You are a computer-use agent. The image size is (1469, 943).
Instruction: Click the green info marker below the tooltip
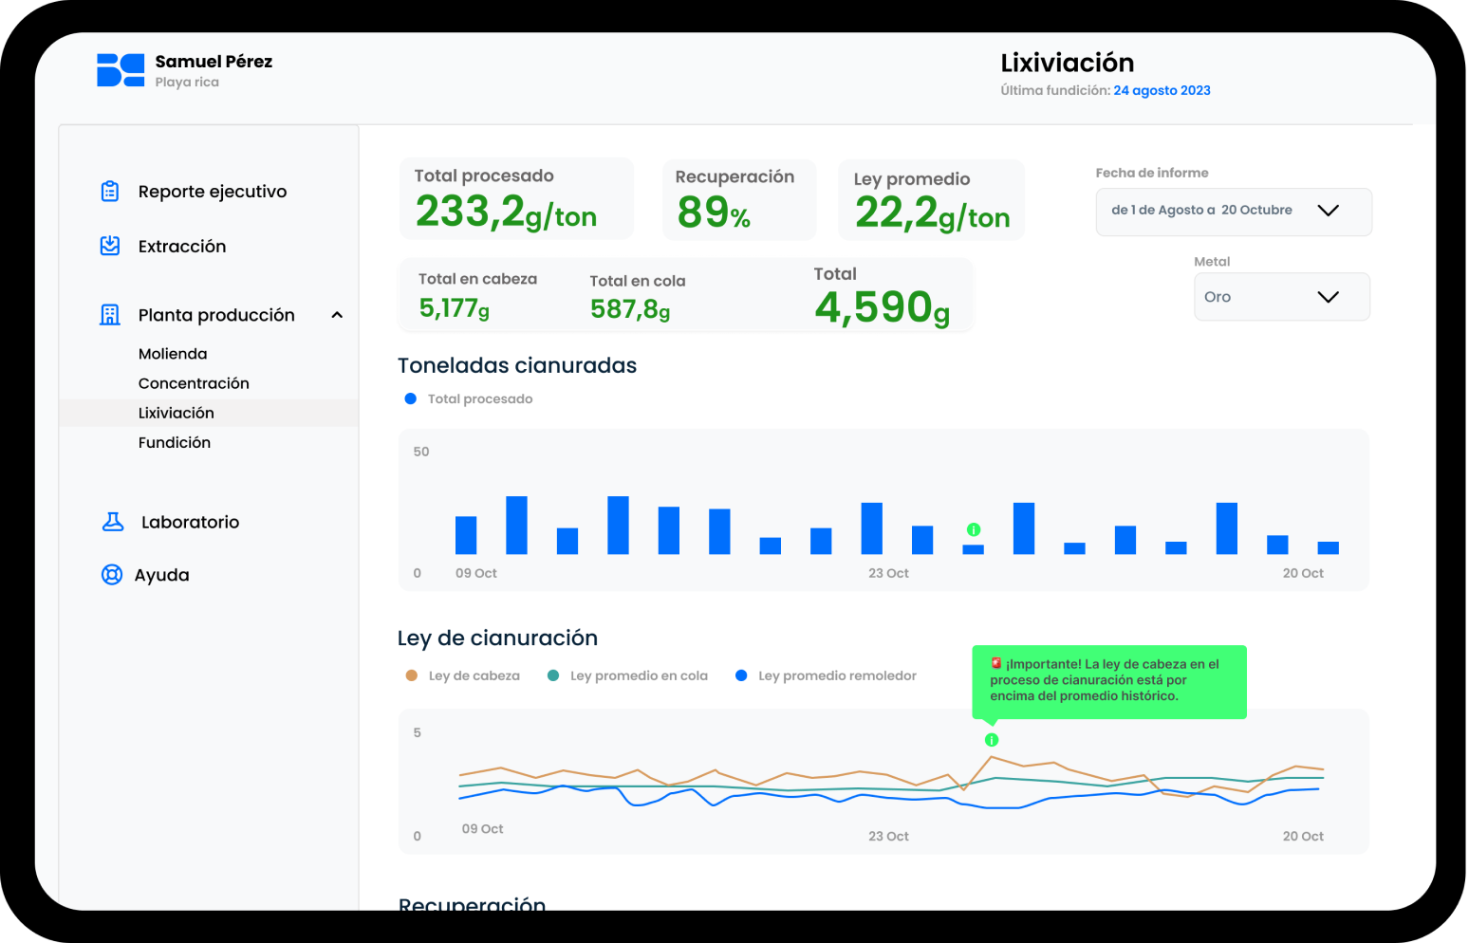click(993, 738)
